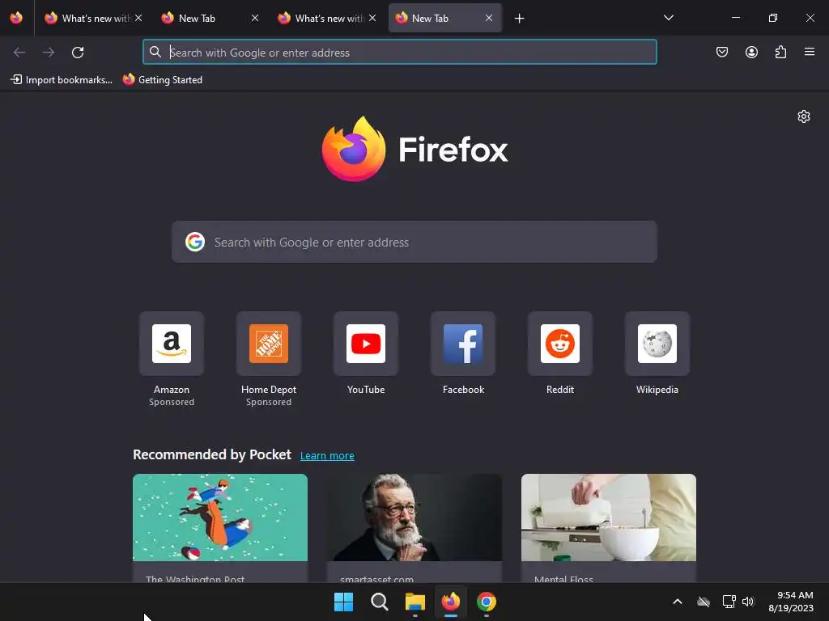Viewport: 829px width, 621px height.
Task: Open Save to Pocket icon
Action: tap(721, 52)
